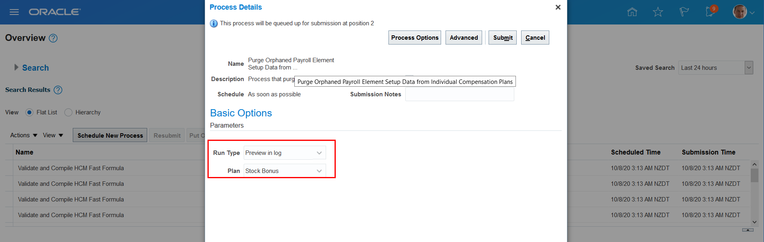
Task: Open the Search Results help icon
Action: pos(58,90)
